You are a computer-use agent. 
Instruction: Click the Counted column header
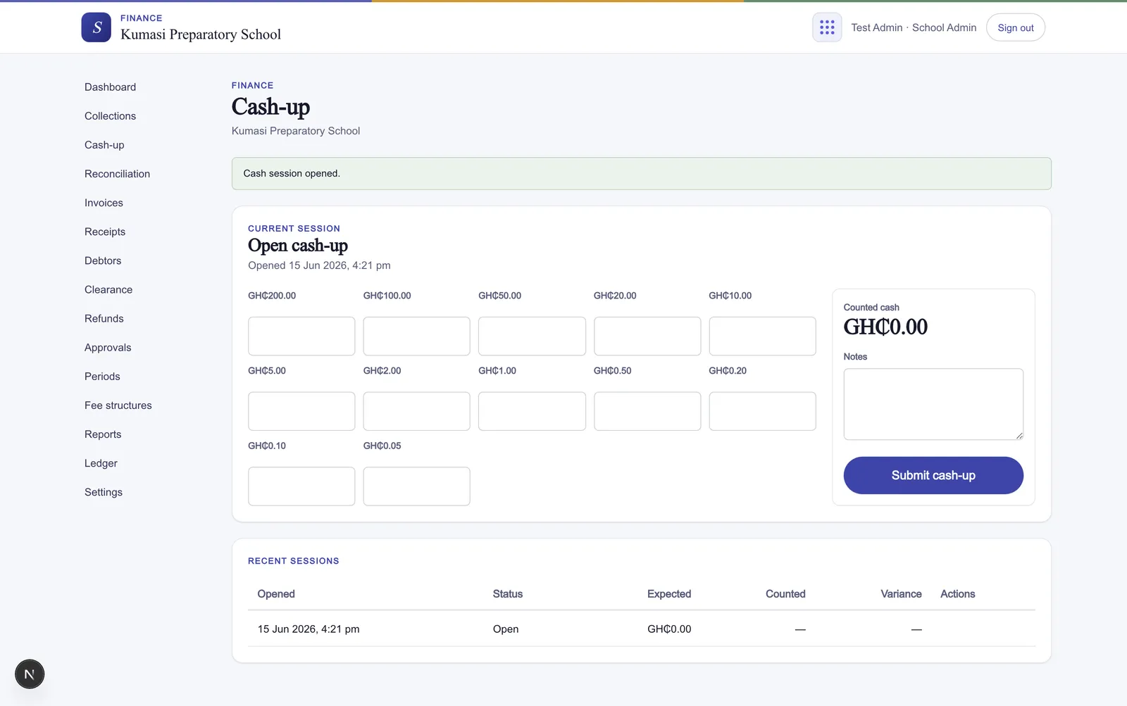[785, 594]
